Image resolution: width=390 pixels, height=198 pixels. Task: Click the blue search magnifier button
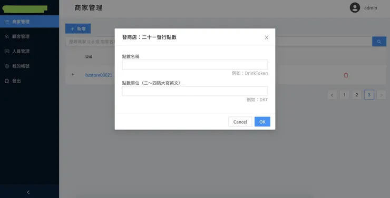379,42
